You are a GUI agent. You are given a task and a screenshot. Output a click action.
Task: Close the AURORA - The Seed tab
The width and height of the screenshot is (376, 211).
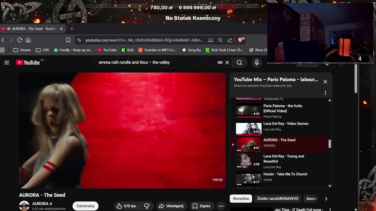61,29
